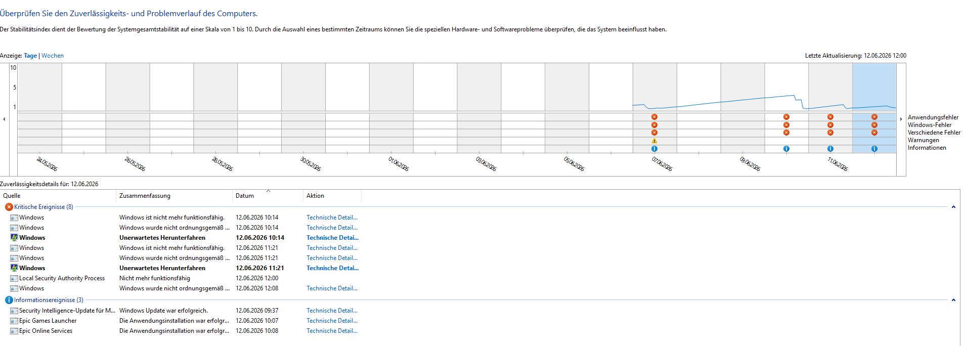Click the Verschiedene Fehler icon in the highlighted 12.06.2026 column
The height and width of the screenshot is (346, 965).
874,133
